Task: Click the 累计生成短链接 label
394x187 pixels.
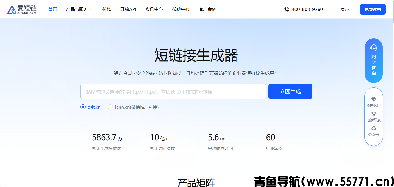Action: point(106,148)
